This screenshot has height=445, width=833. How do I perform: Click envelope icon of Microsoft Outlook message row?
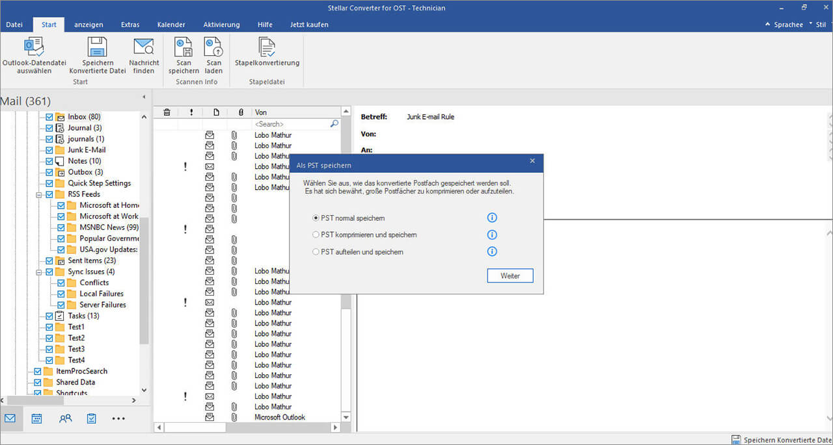coord(210,417)
